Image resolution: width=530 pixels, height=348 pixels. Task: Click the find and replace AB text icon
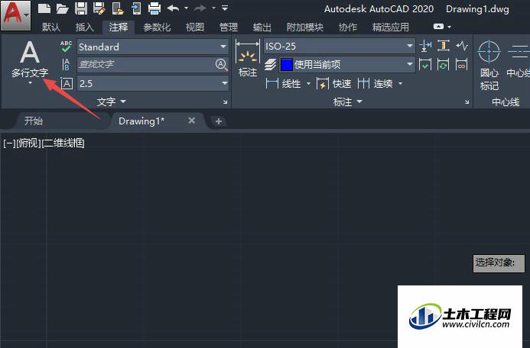pos(67,64)
